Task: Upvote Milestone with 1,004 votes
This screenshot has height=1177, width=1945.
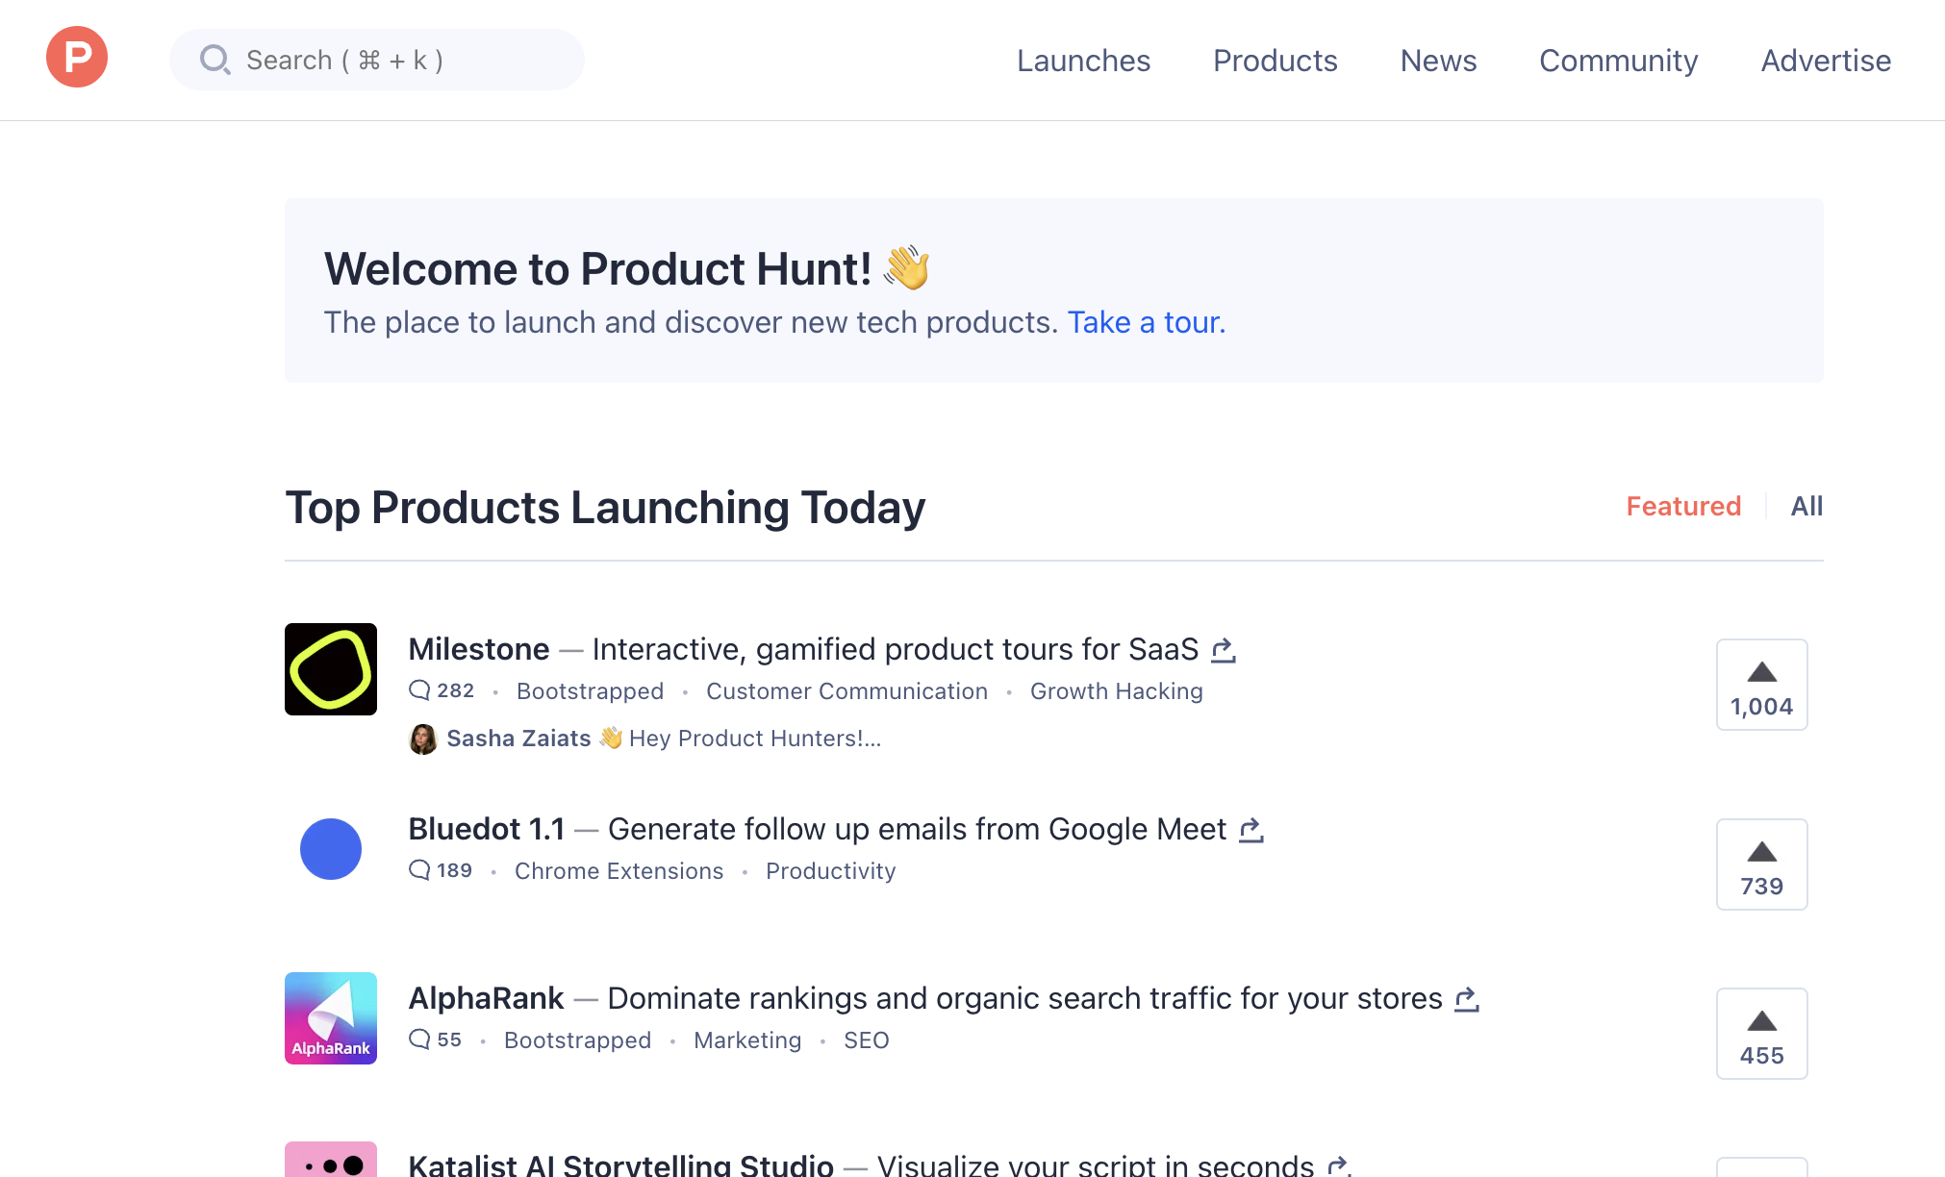Action: coord(1761,685)
